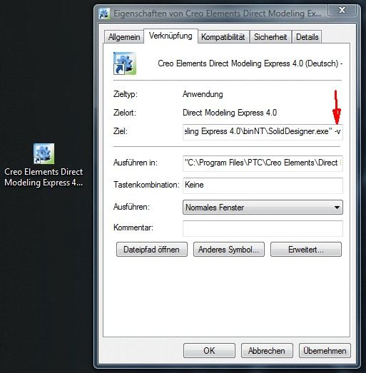Focus the Tastenkombination field showing Keine
This screenshot has width=366, height=373.
[x=263, y=185]
